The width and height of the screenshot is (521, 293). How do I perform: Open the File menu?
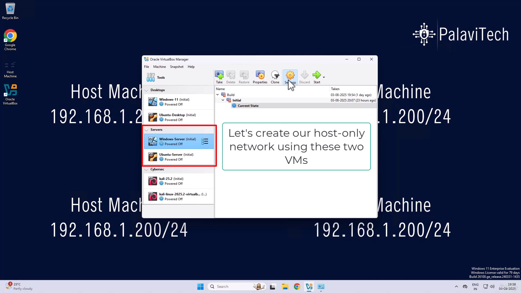(x=147, y=67)
